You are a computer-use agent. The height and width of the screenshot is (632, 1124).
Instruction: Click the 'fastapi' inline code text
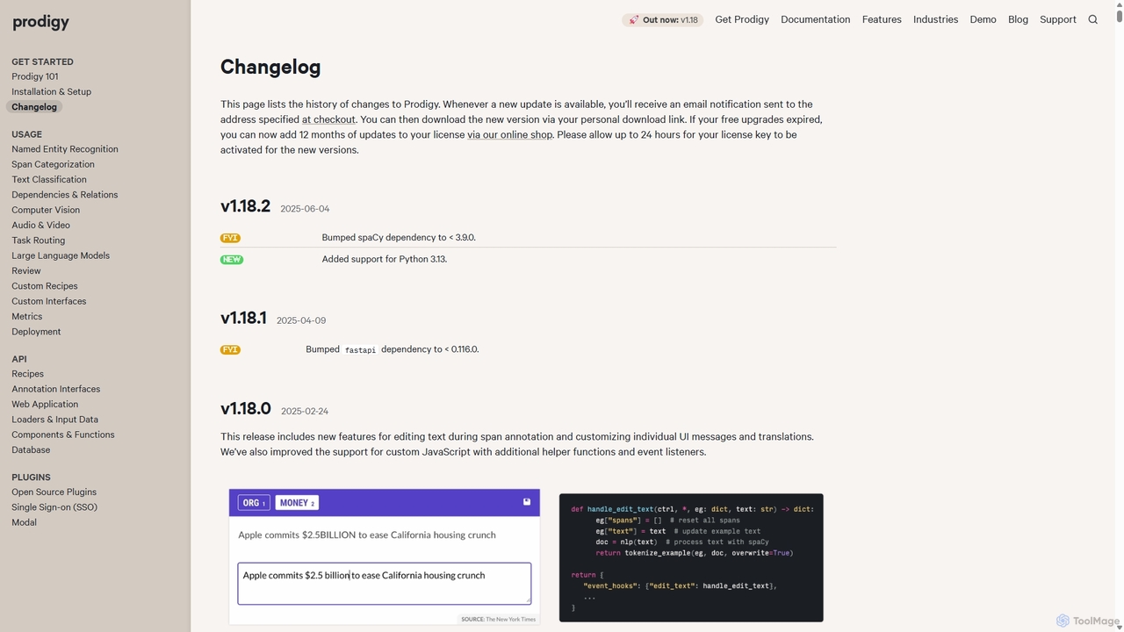[360, 349]
